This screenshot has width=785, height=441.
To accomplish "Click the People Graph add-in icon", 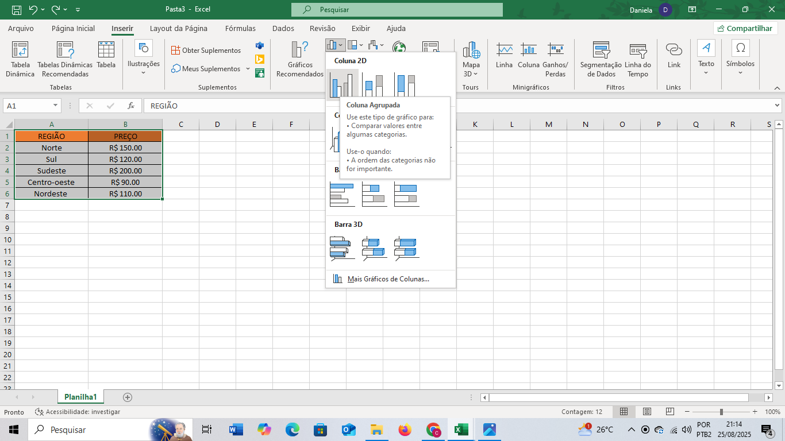I will (260, 73).
